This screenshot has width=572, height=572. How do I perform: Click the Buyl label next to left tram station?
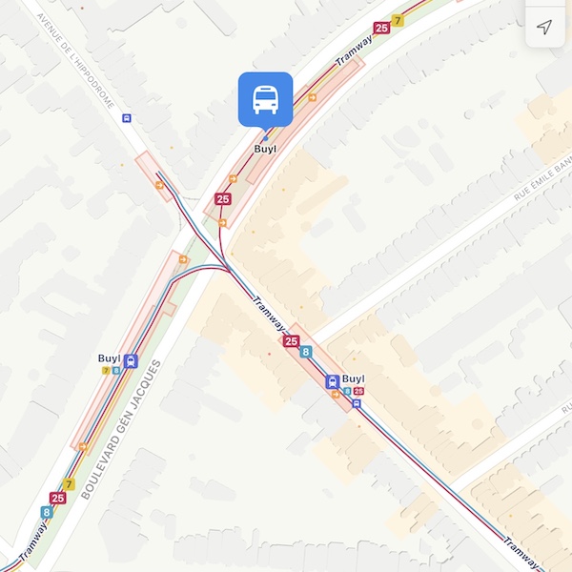(109, 358)
